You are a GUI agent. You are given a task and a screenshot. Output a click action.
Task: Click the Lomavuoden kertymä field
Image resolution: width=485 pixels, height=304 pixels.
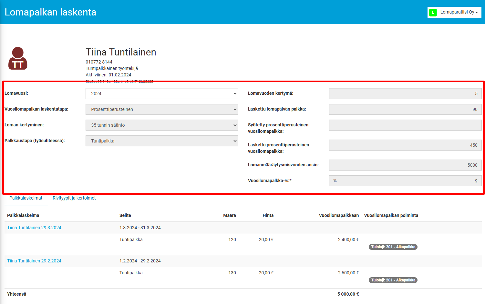coord(405,93)
